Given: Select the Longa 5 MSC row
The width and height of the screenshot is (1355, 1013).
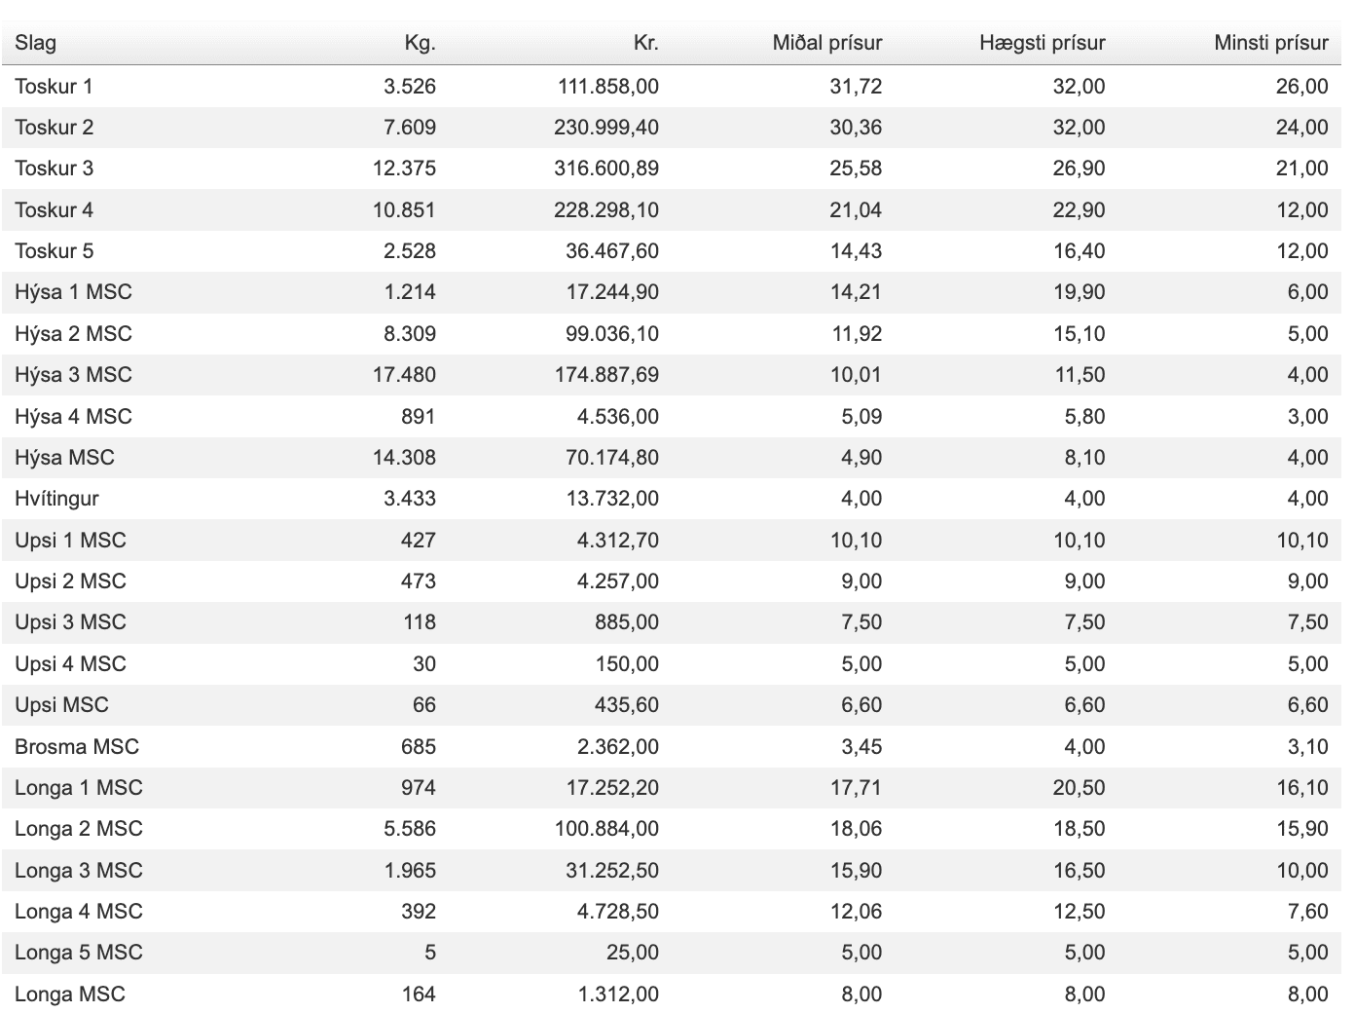Looking at the screenshot, I should (672, 953).
